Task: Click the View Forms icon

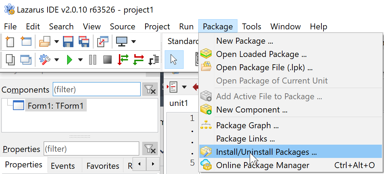Action: pos(26,59)
